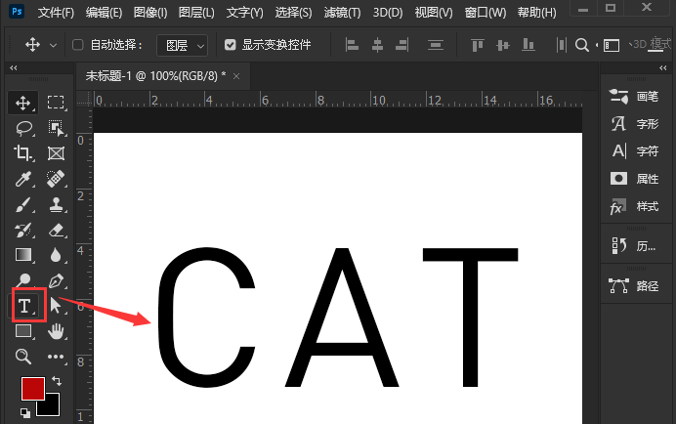
Task: Click the search magnifier in options bar
Action: click(x=581, y=45)
